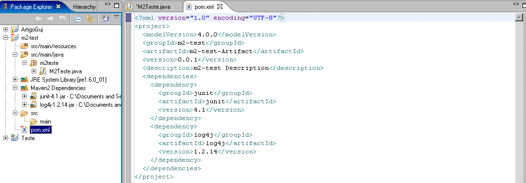
Task: Click the M2Teste.java file icon
Action: point(42,71)
